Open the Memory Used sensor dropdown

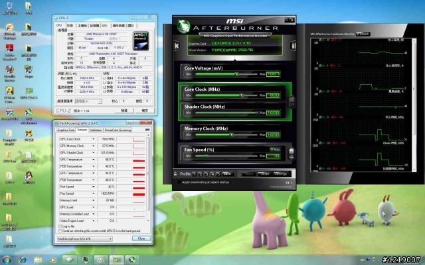tap(94, 200)
